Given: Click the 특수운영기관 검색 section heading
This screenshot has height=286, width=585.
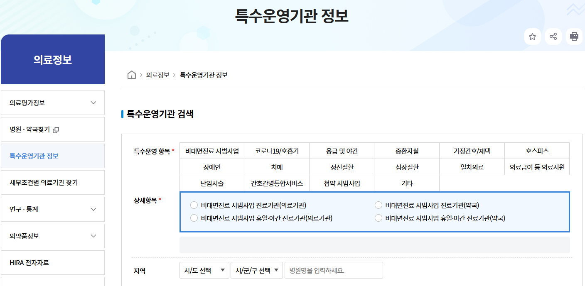Looking at the screenshot, I should (x=160, y=114).
